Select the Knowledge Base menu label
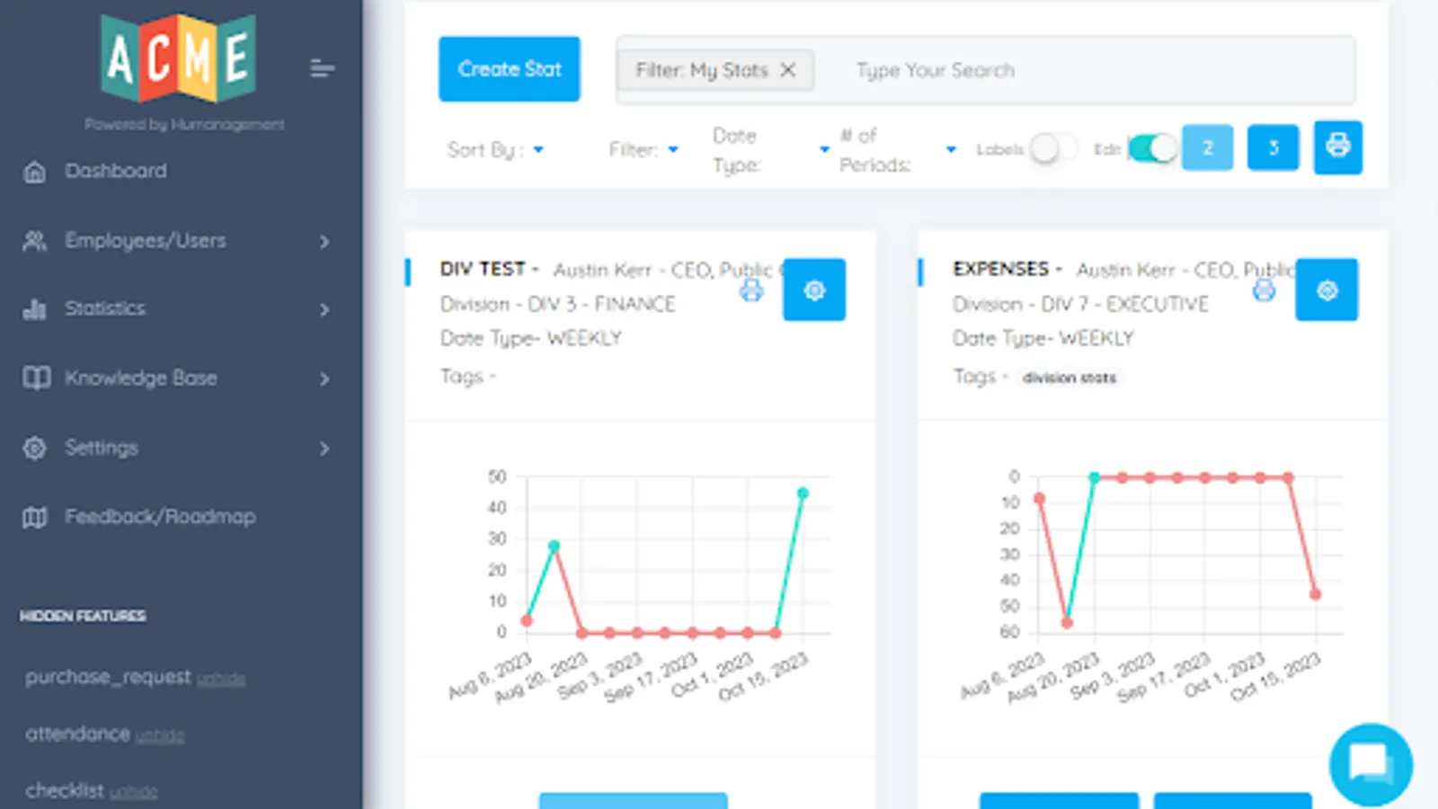 click(141, 378)
